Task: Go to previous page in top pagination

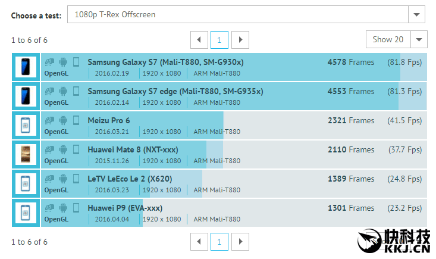Action: click(x=199, y=40)
